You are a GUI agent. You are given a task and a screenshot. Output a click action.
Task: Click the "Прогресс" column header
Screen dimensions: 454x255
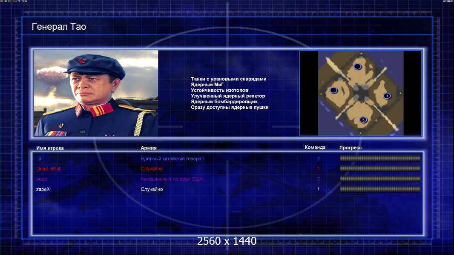click(x=351, y=147)
